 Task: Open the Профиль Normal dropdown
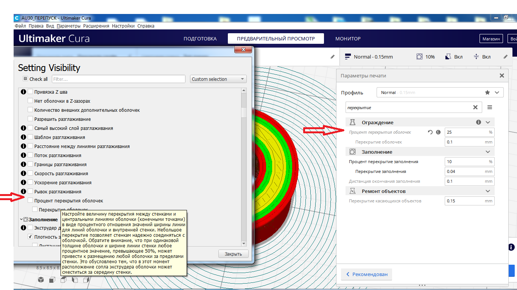[x=440, y=93]
